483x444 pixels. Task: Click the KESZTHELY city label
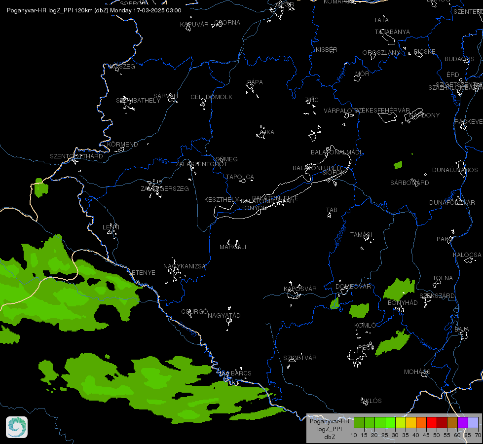(x=222, y=200)
